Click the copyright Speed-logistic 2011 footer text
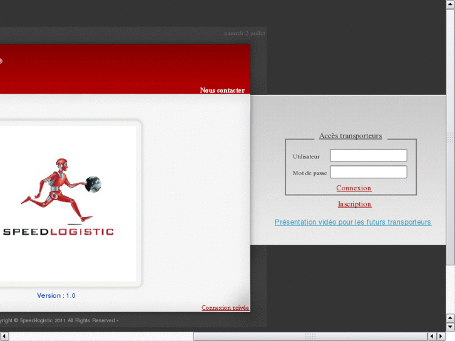The image size is (455, 341). (x=58, y=320)
